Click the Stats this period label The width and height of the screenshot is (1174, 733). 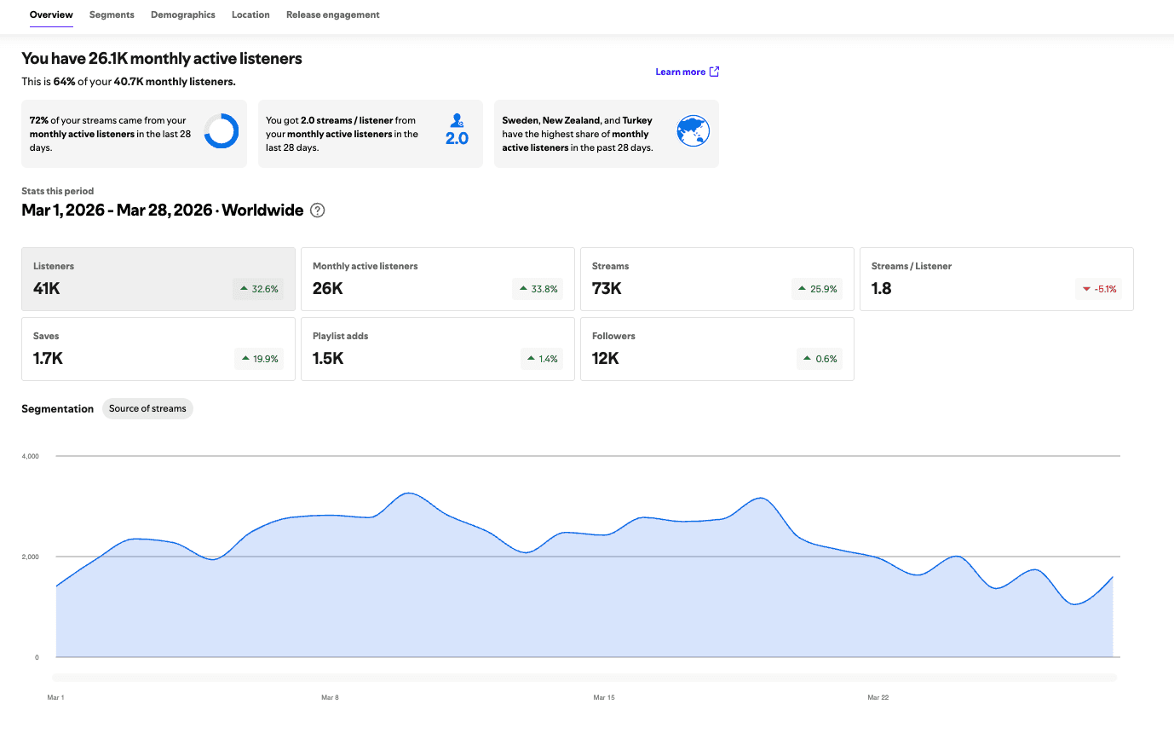tap(58, 191)
